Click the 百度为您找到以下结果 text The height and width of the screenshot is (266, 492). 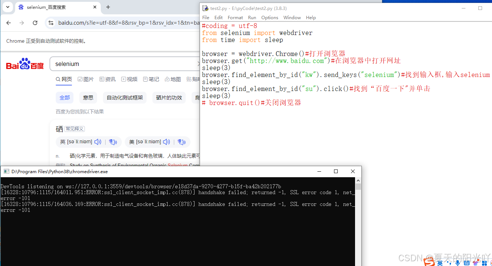pos(80,112)
